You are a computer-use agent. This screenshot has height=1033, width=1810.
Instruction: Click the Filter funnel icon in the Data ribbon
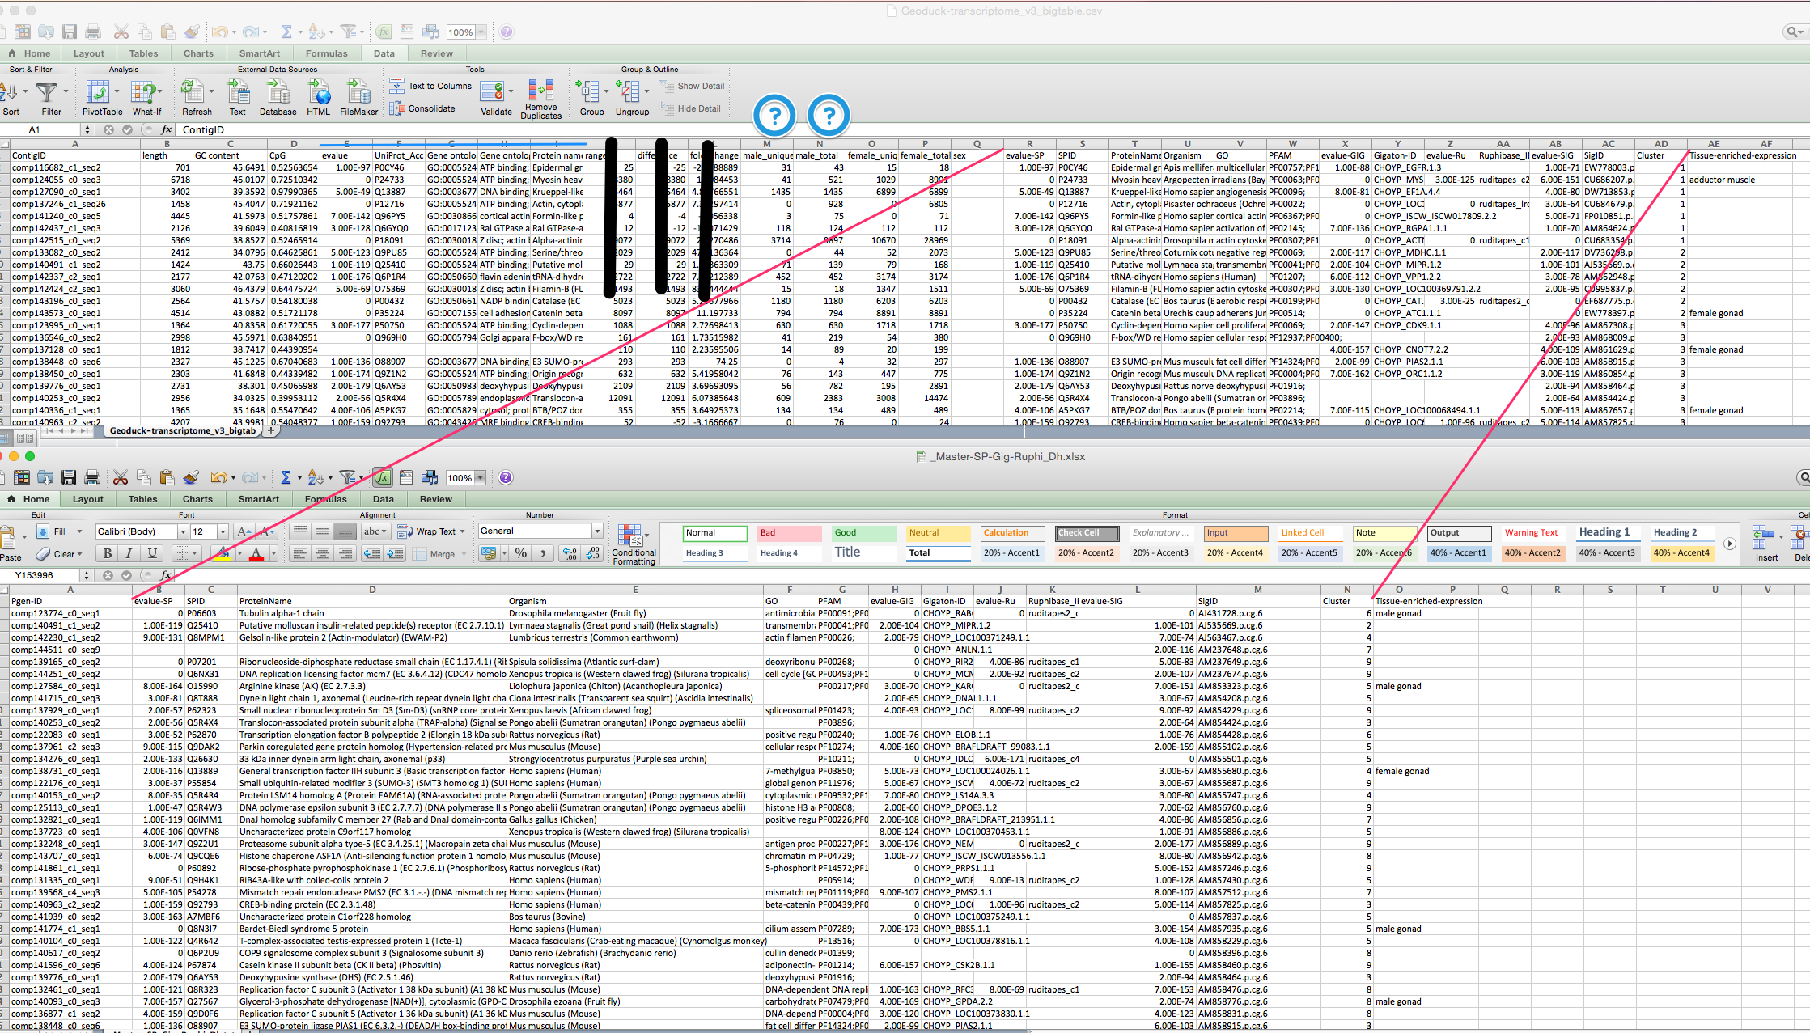point(48,91)
